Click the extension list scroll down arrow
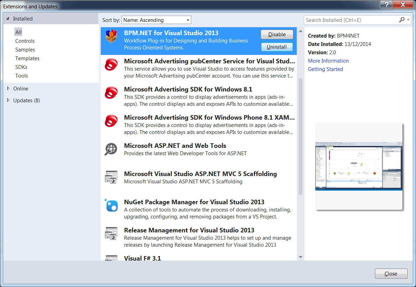 (300, 257)
